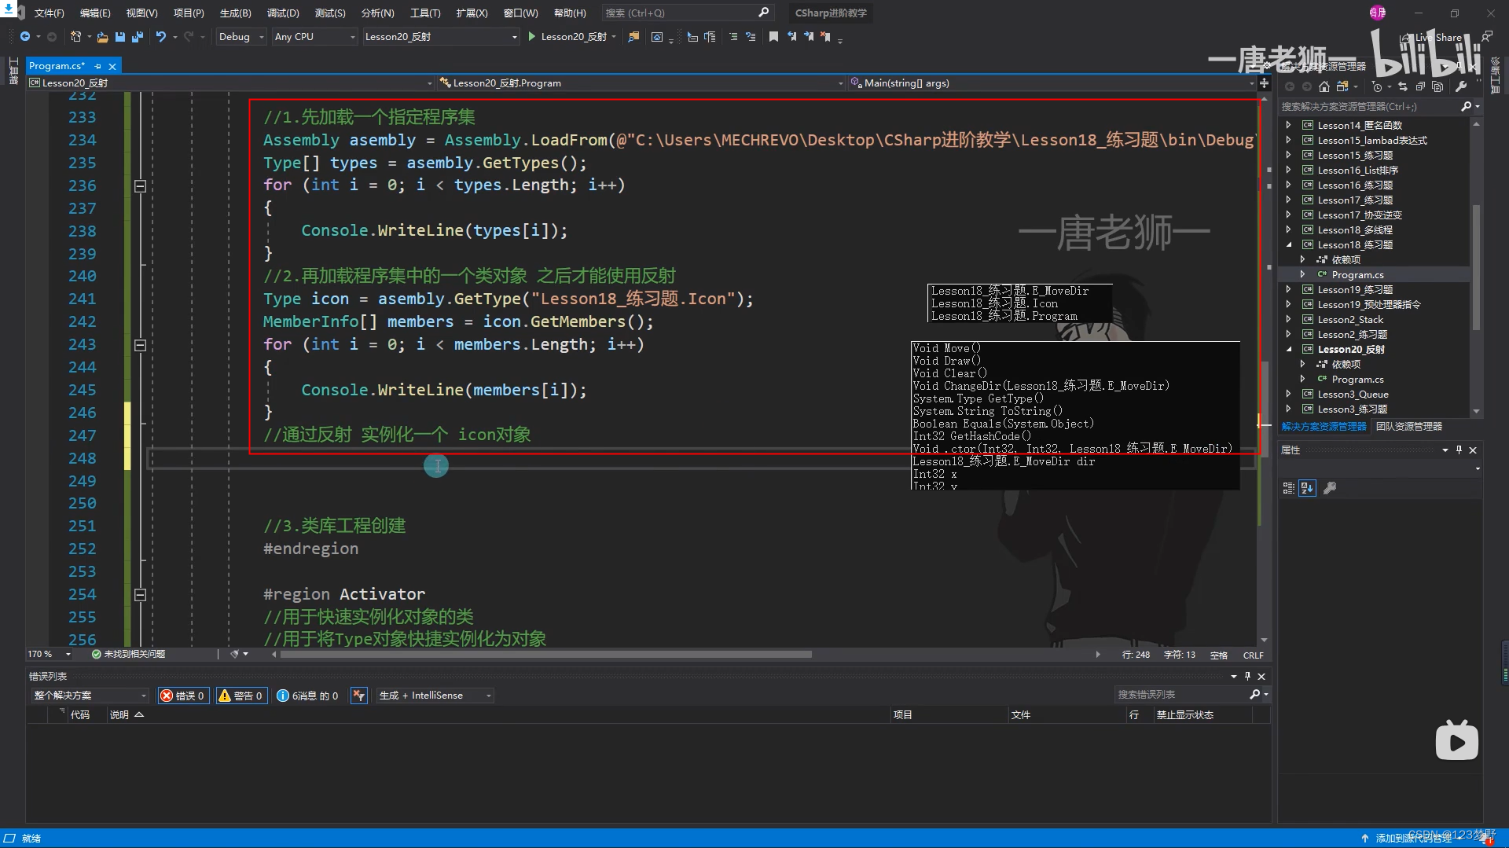
Task: Collapse all in Solution Explorer toolbar
Action: 1420,86
